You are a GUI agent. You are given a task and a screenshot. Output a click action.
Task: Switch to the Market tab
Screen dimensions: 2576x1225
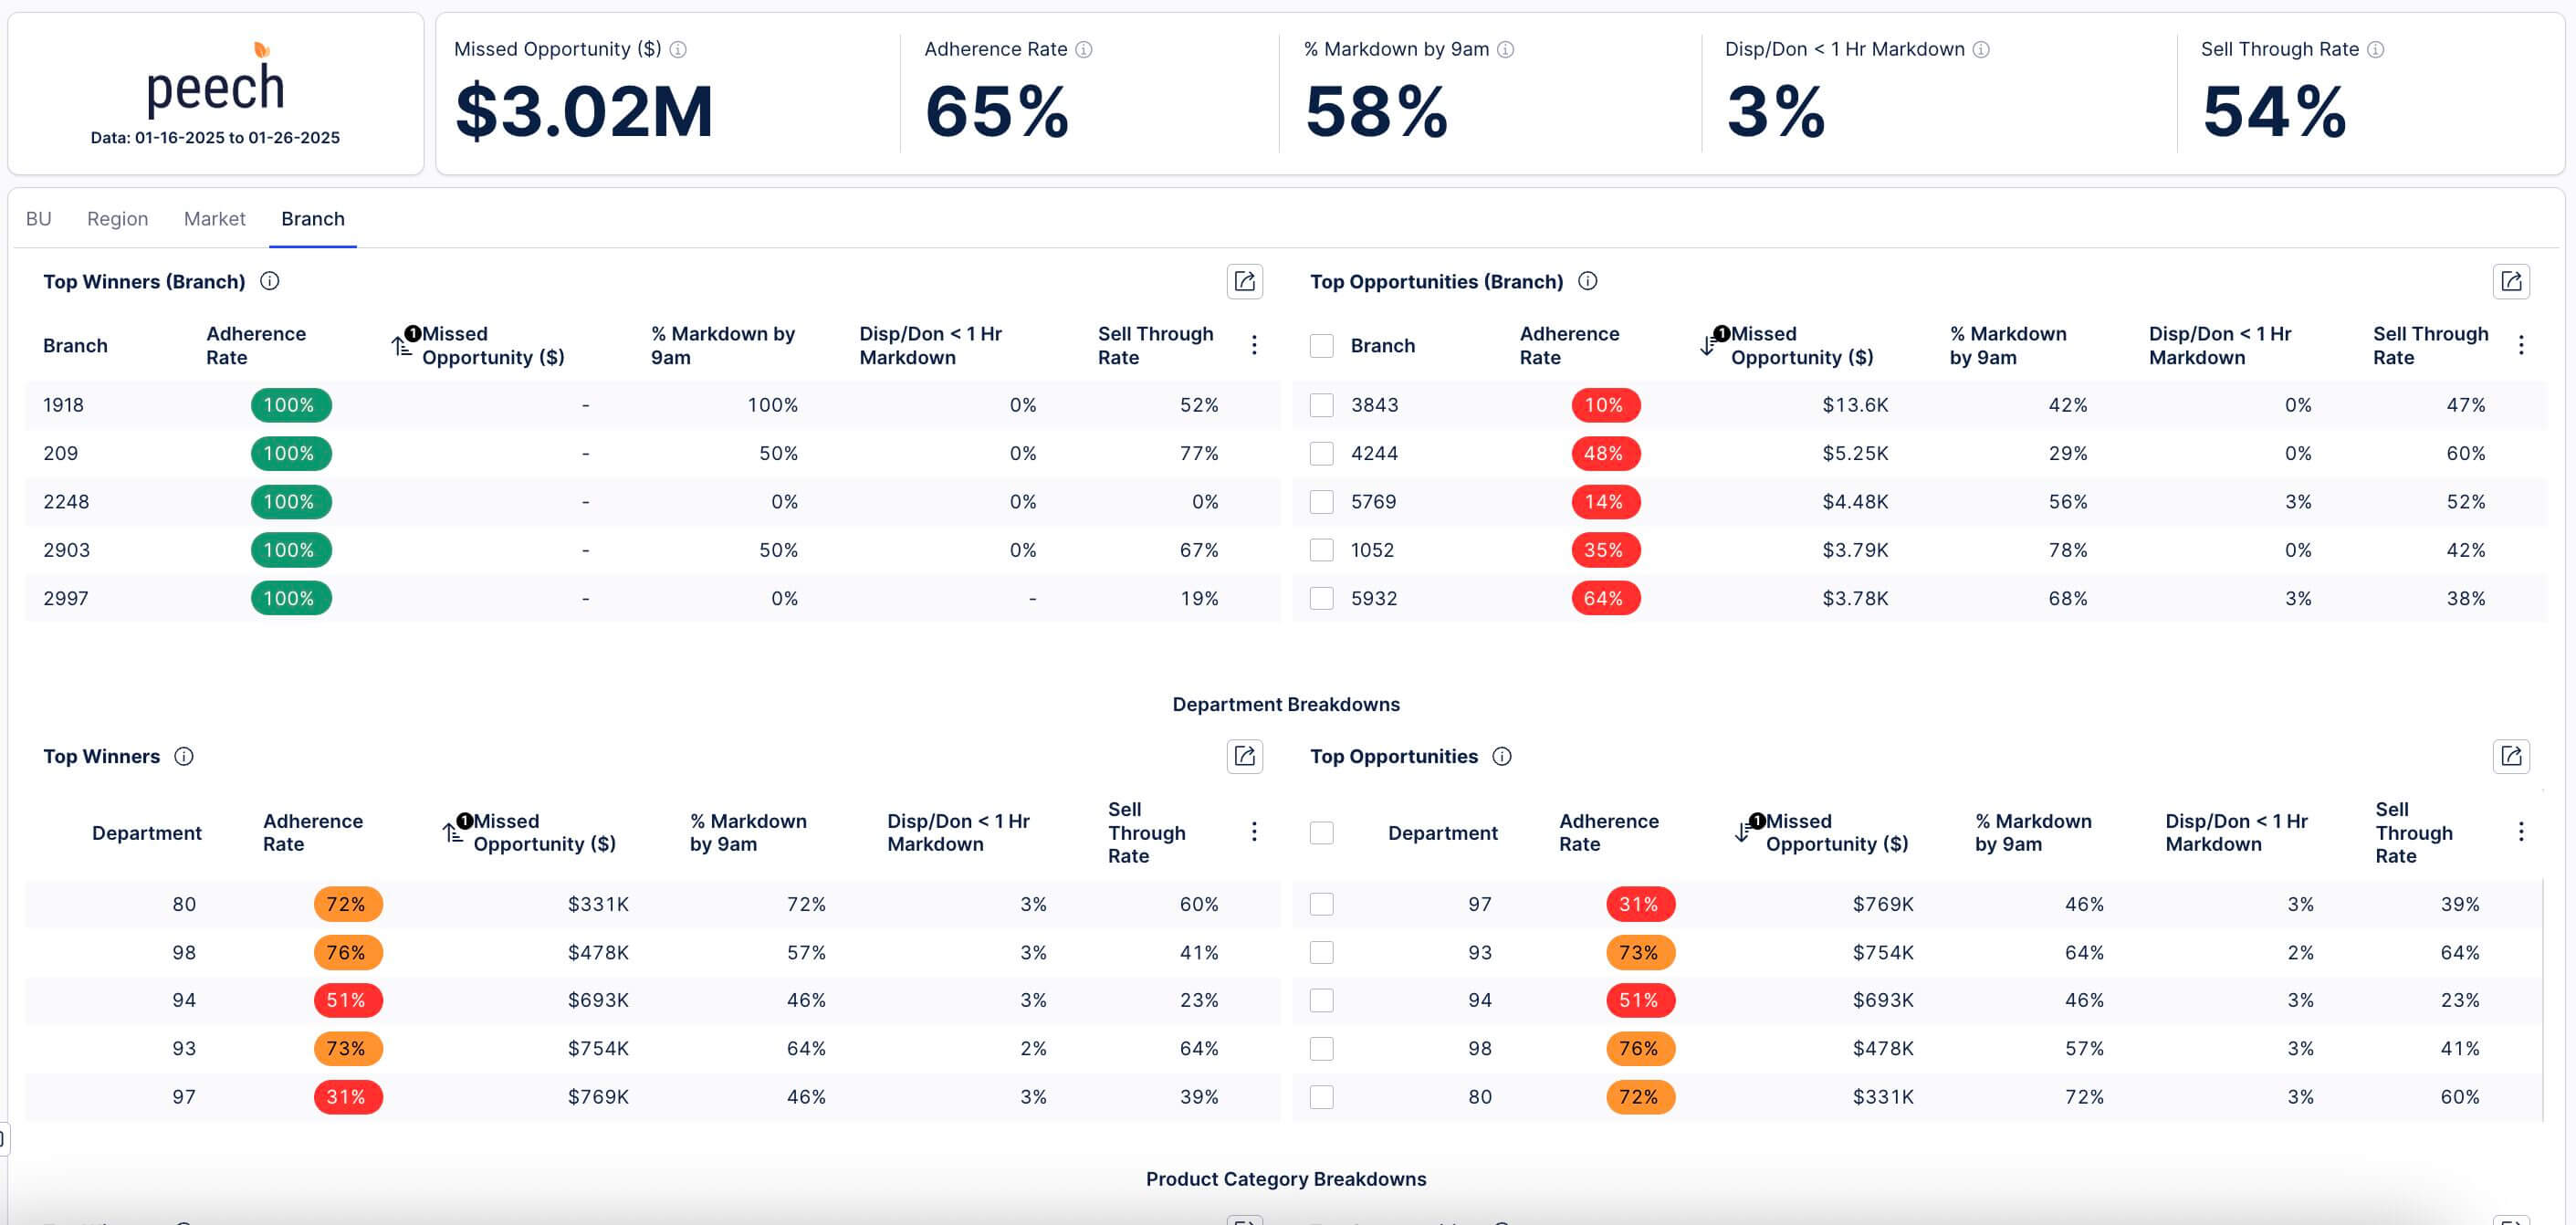(x=214, y=219)
